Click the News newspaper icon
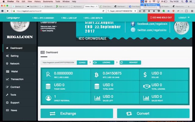Image resolution: width=195 pixels, height=122 pixels. point(7,110)
